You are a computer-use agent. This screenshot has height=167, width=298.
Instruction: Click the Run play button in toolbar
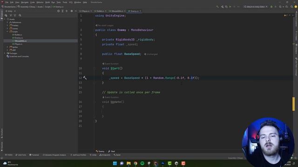coord(230,6)
